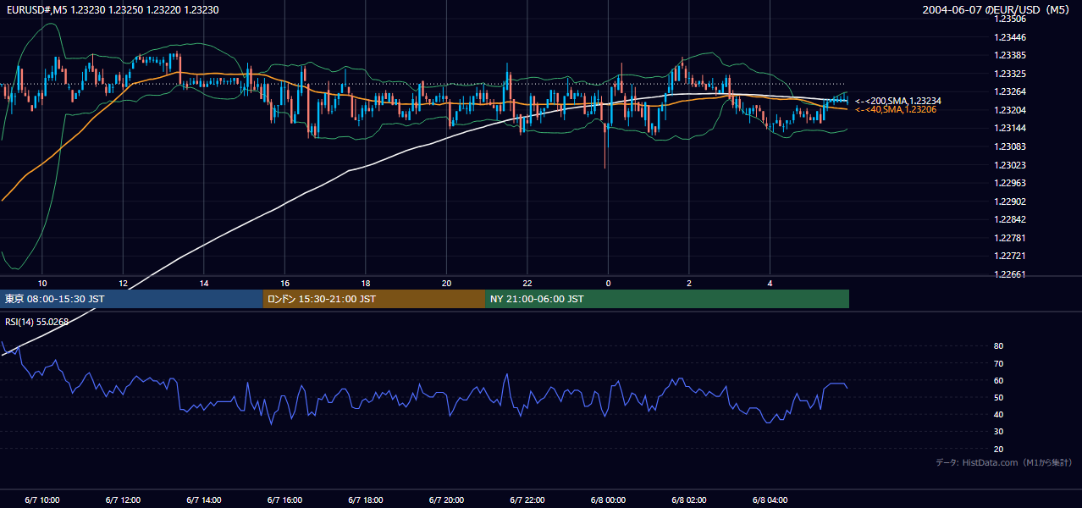Click the データ: HistData.com source credit
Viewport: 1082px width, 508px height.
point(1004,462)
